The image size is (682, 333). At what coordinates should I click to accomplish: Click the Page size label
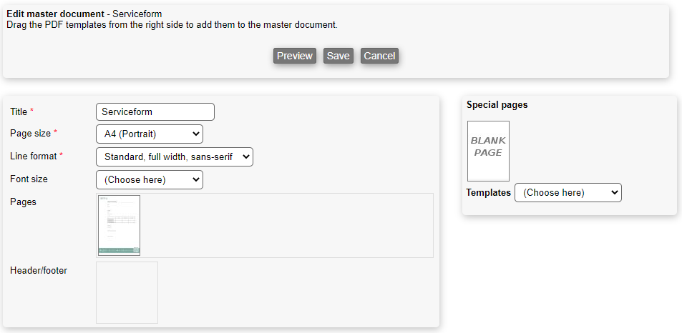(30, 134)
